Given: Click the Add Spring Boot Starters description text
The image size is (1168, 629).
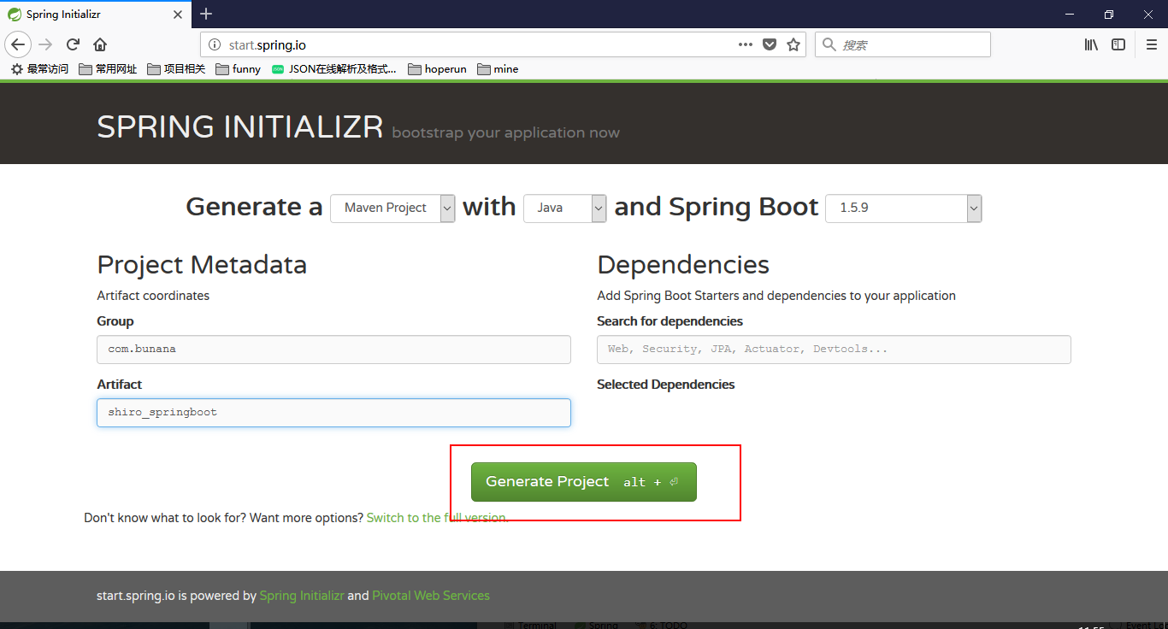Looking at the screenshot, I should (x=776, y=296).
